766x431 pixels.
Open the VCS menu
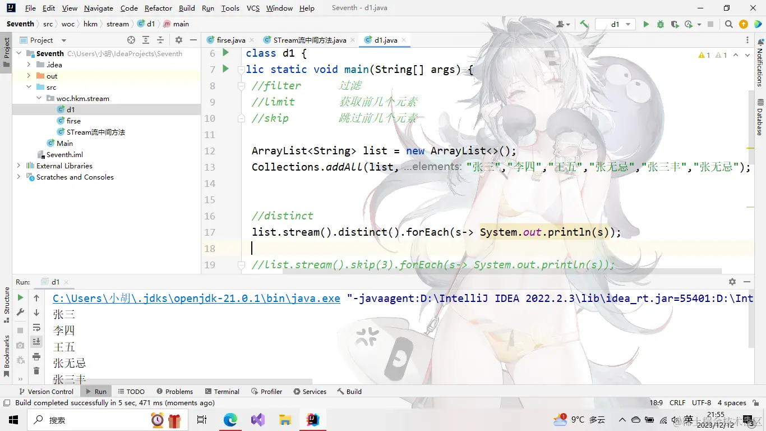(x=253, y=8)
